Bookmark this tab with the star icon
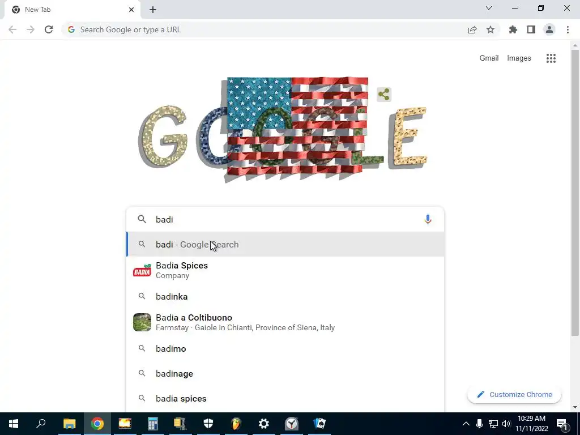Viewport: 580px width, 435px height. [x=491, y=29]
